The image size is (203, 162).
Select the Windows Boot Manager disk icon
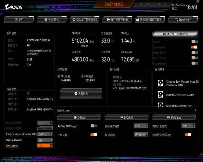160,83
